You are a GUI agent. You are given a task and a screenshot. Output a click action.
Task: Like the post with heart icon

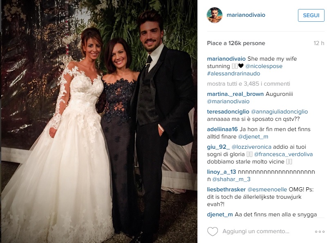pyautogui.click(x=212, y=232)
